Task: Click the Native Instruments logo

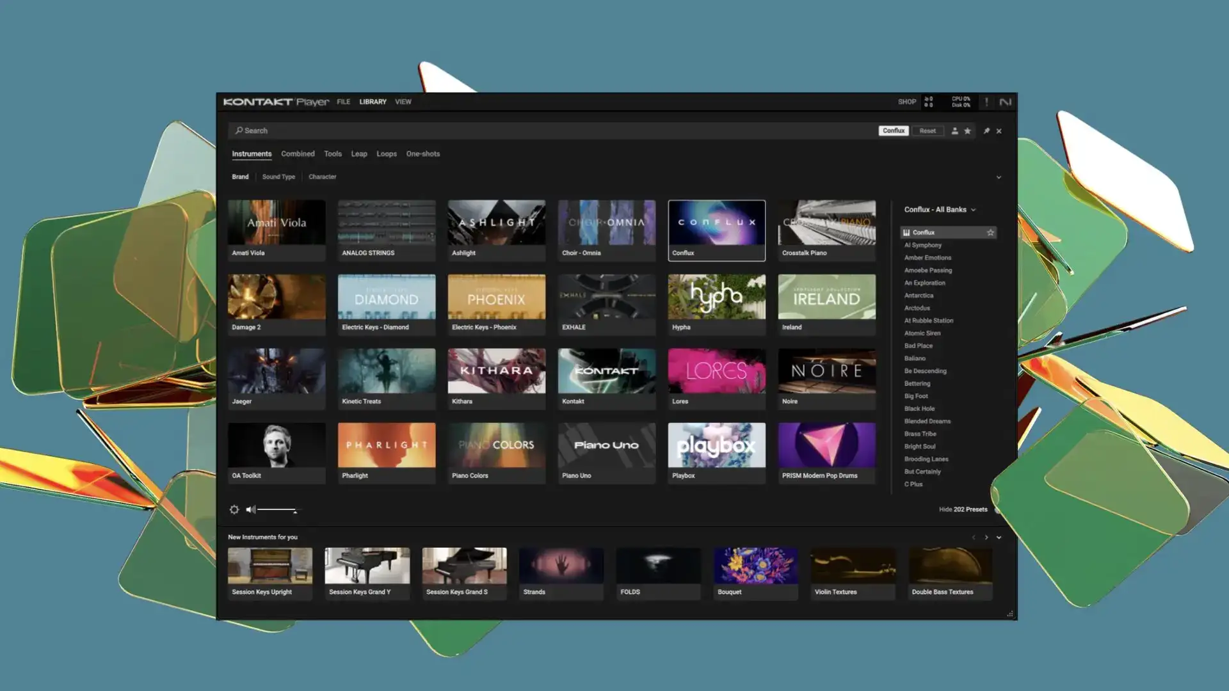Action: click(1005, 102)
